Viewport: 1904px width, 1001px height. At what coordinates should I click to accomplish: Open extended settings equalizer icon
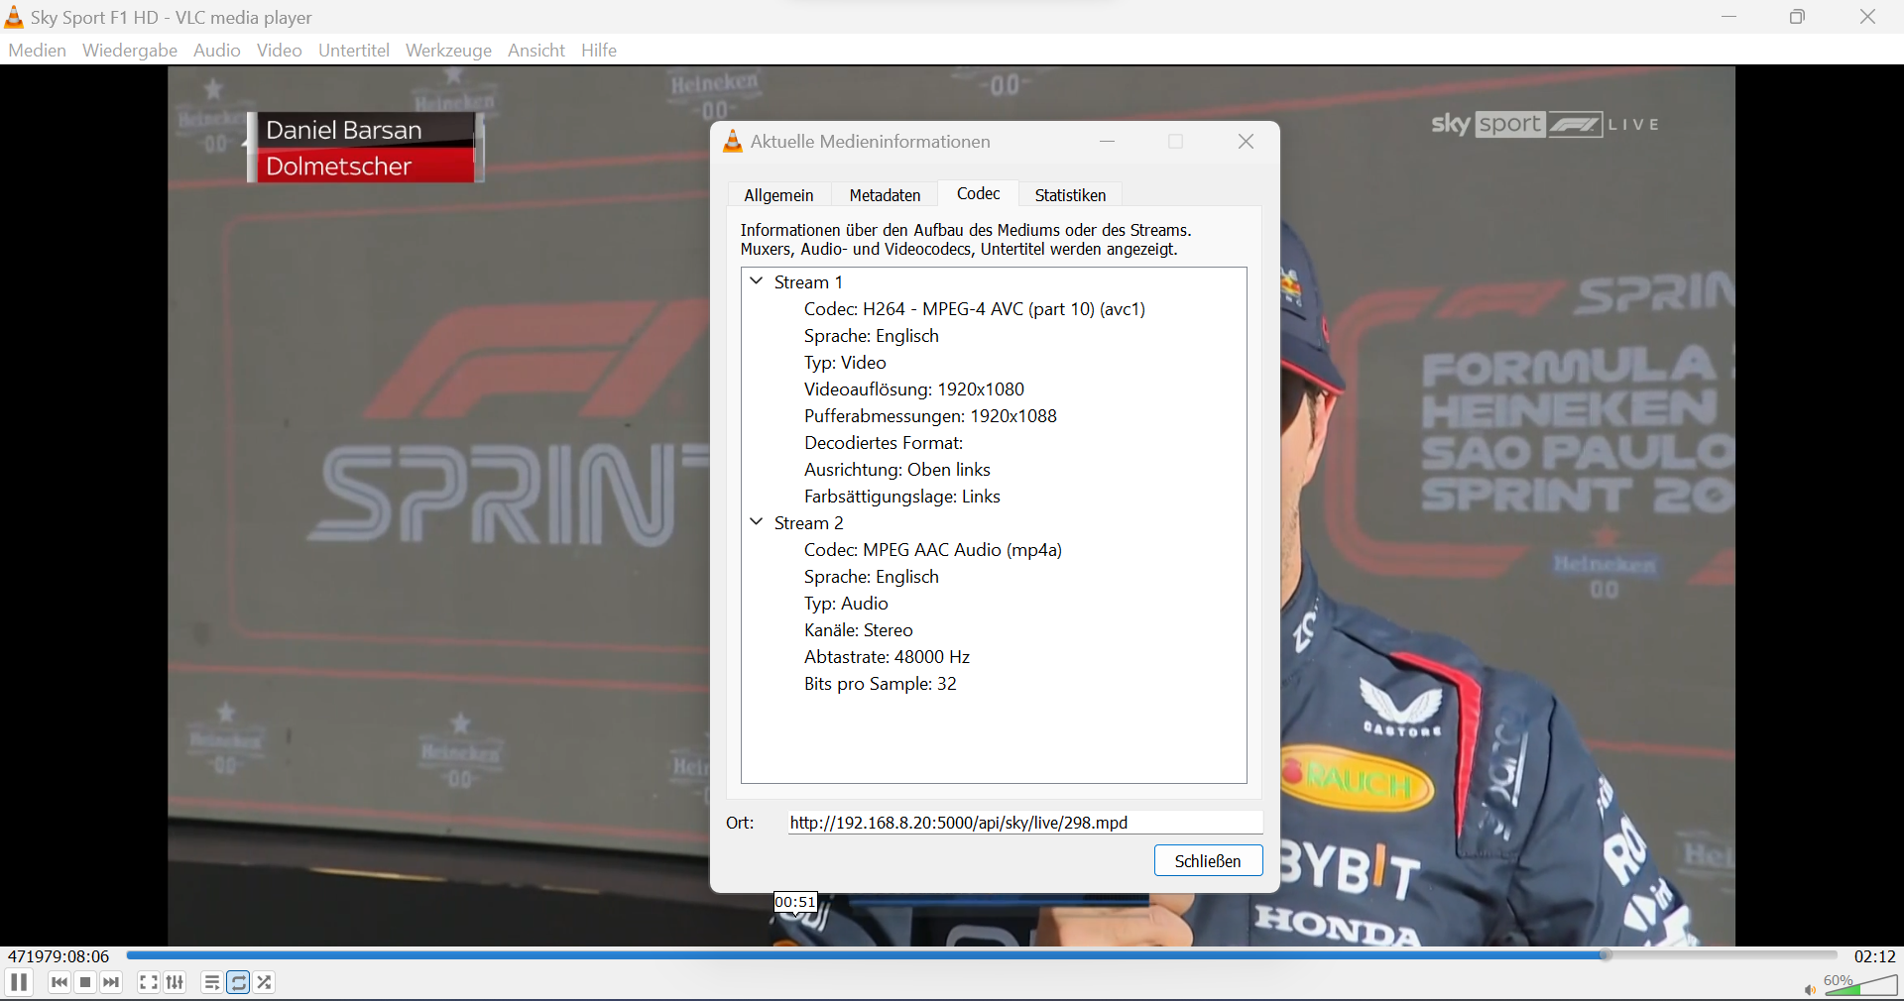(x=175, y=982)
